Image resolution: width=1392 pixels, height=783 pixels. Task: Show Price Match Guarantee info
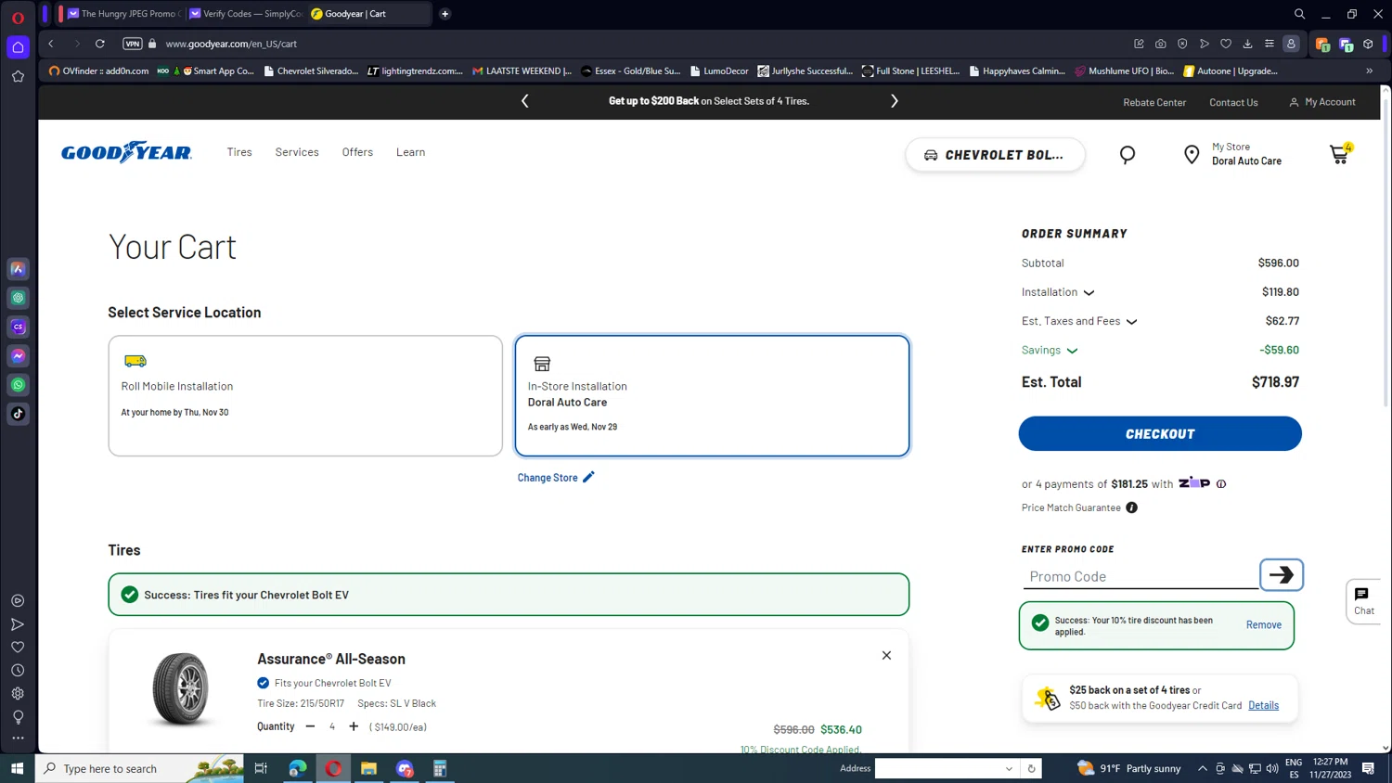coord(1131,507)
